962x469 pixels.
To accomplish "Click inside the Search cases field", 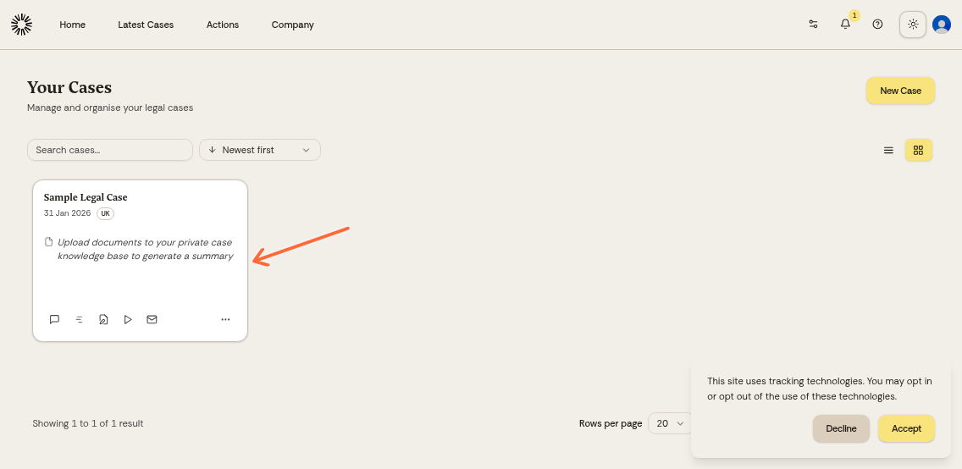I will tap(110, 150).
